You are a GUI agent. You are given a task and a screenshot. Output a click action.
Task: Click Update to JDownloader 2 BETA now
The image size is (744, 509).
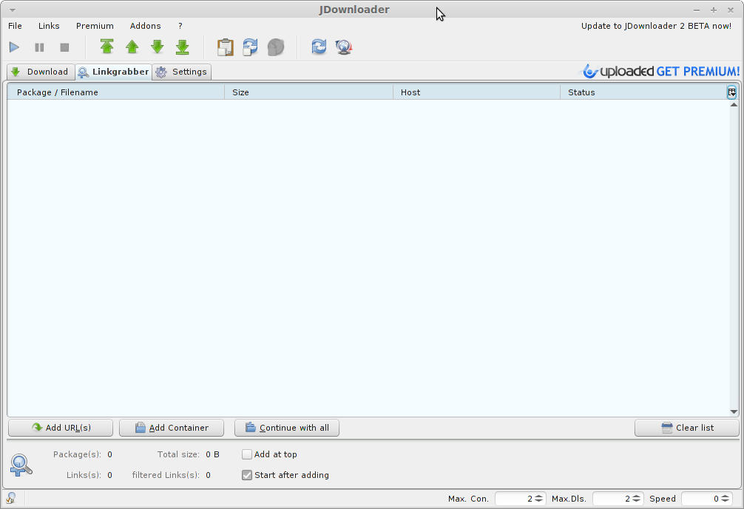[656, 26]
